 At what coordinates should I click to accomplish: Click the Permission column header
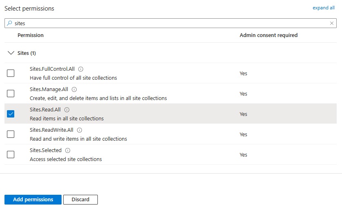[x=31, y=35]
